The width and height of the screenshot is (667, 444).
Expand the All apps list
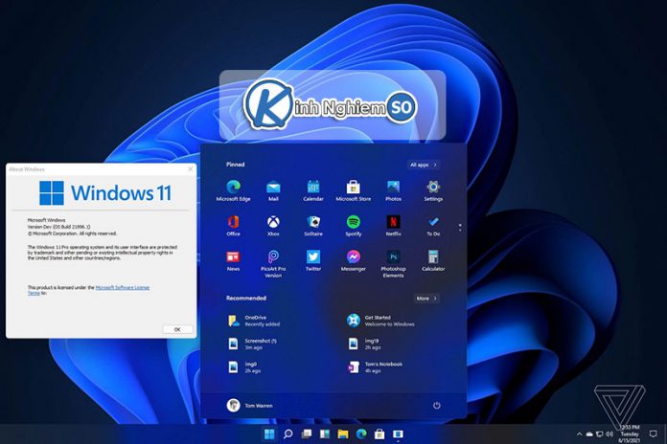coord(424,165)
